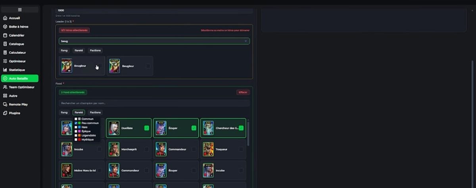476x188 pixels.
Task: Click the 3 Food sélectionnés badge
Action: 73,92
